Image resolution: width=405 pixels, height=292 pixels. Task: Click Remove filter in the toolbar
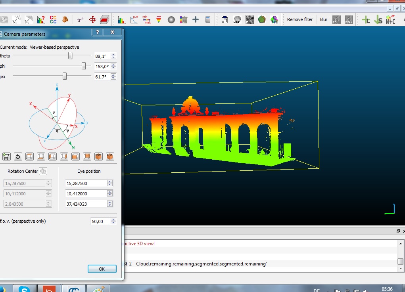(300, 19)
